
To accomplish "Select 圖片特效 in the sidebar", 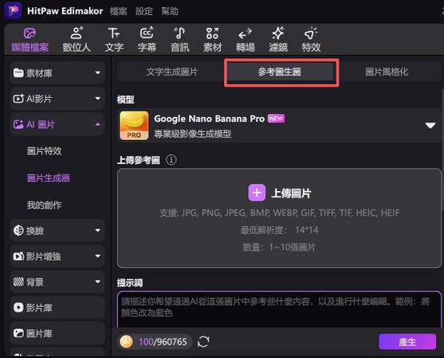I will tap(44, 151).
